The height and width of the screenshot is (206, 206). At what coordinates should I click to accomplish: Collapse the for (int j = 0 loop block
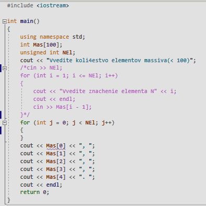(5, 123)
